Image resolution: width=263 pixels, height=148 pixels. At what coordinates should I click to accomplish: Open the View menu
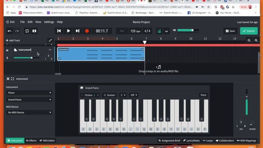tap(38, 22)
